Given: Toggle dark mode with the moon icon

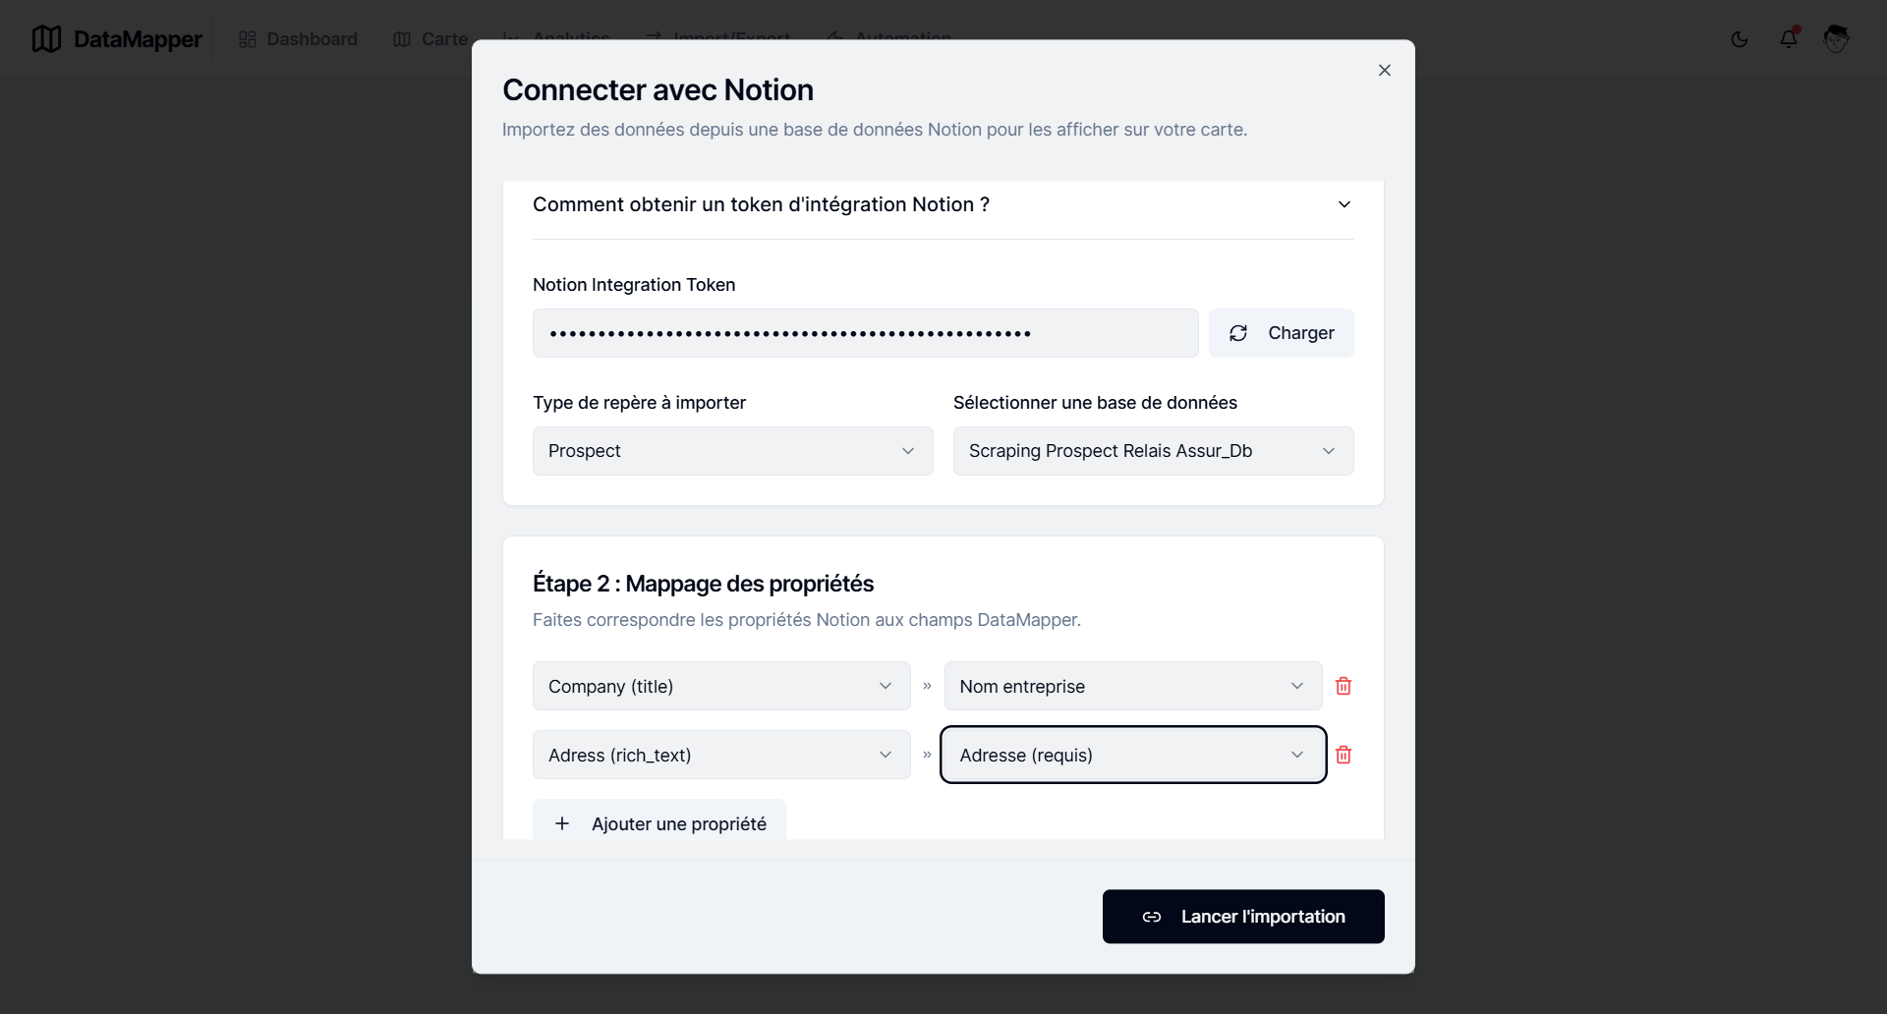Looking at the screenshot, I should (1739, 39).
